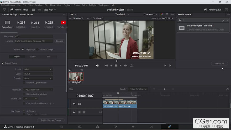Image resolution: width=231 pixels, height=130 pixels.
Task: Uncheck the Export Video checkbox
Action: coord(3,63)
